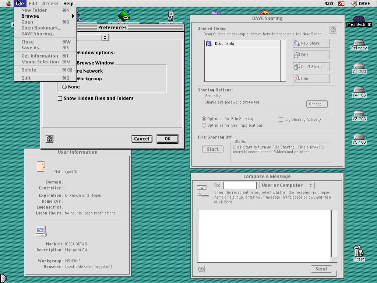The height and width of the screenshot is (283, 377).
Task: Click the 3:03 menu bar clock
Action: pos(329,4)
